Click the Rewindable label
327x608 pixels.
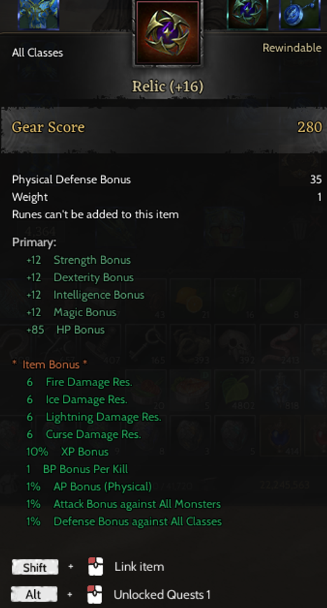(x=292, y=47)
